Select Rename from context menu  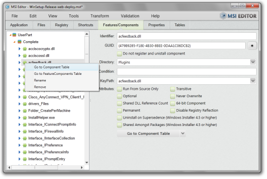coord(62,80)
